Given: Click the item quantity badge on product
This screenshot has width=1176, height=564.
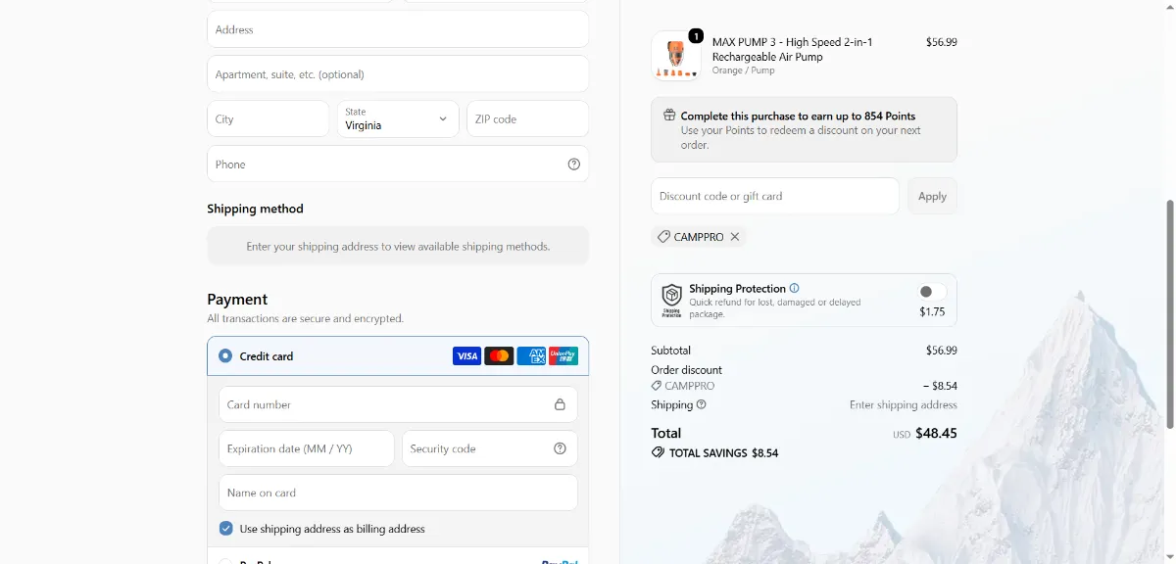Looking at the screenshot, I should pos(696,36).
